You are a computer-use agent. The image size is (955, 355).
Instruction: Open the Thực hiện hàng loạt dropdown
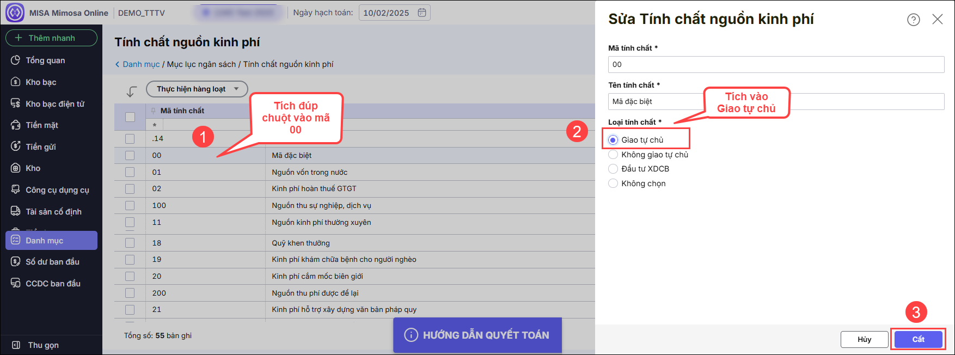coord(197,89)
